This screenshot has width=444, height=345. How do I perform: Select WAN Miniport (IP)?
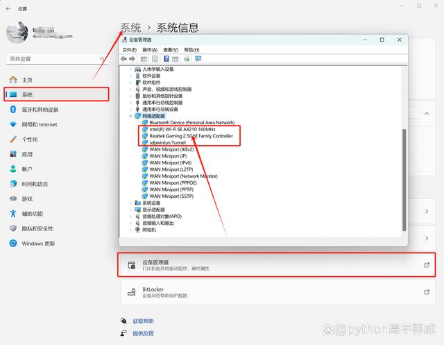(x=168, y=156)
